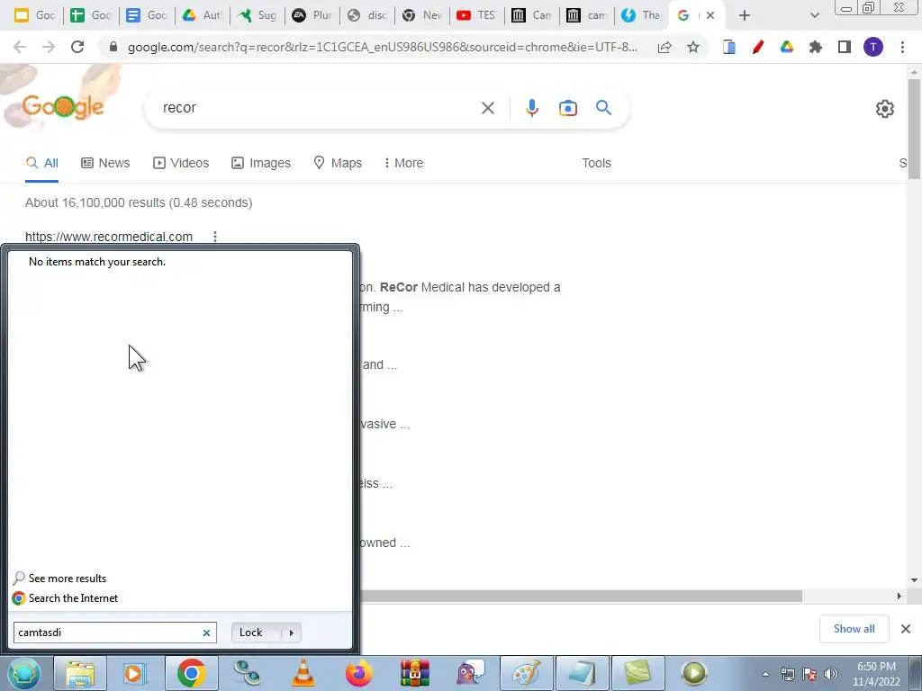922x691 pixels.
Task: Open Paint palette icon in taskbar
Action: (526, 673)
